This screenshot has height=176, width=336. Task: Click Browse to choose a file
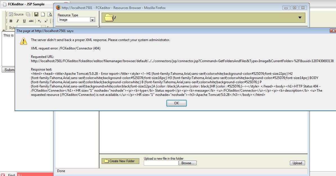187,163
